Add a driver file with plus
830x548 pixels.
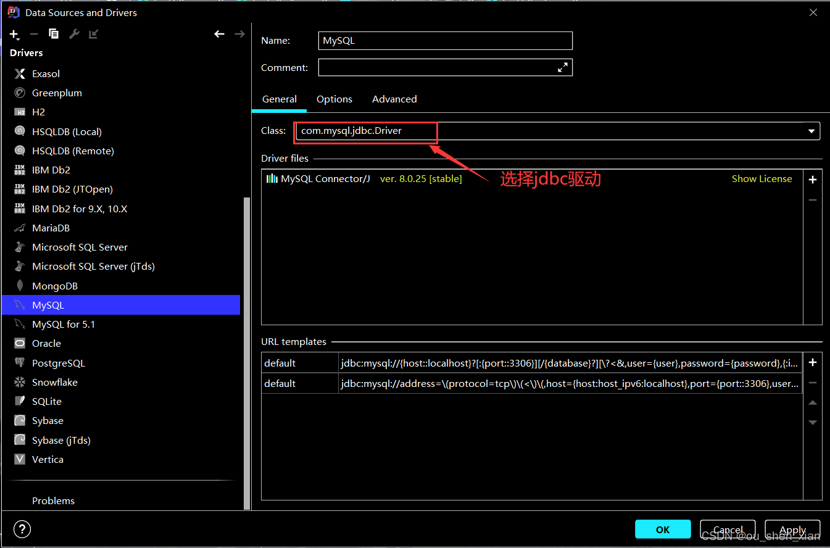[813, 180]
